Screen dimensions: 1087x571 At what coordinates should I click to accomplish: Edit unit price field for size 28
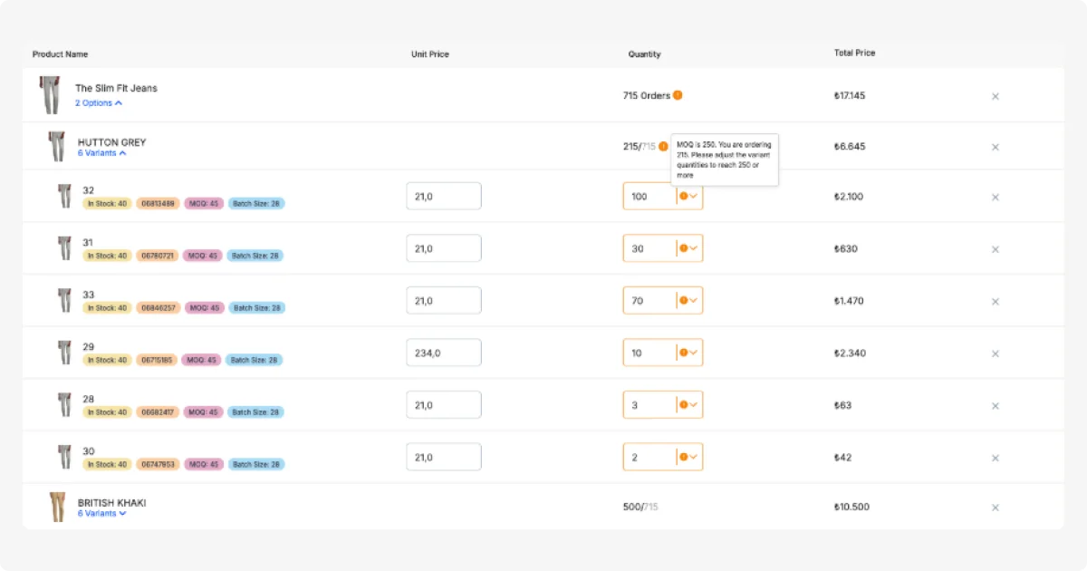pyautogui.click(x=444, y=405)
